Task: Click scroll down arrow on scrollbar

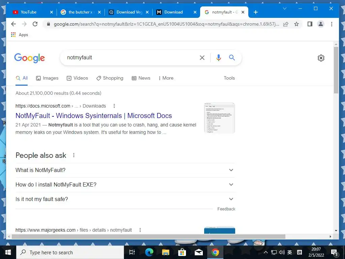Action: click(x=336, y=231)
